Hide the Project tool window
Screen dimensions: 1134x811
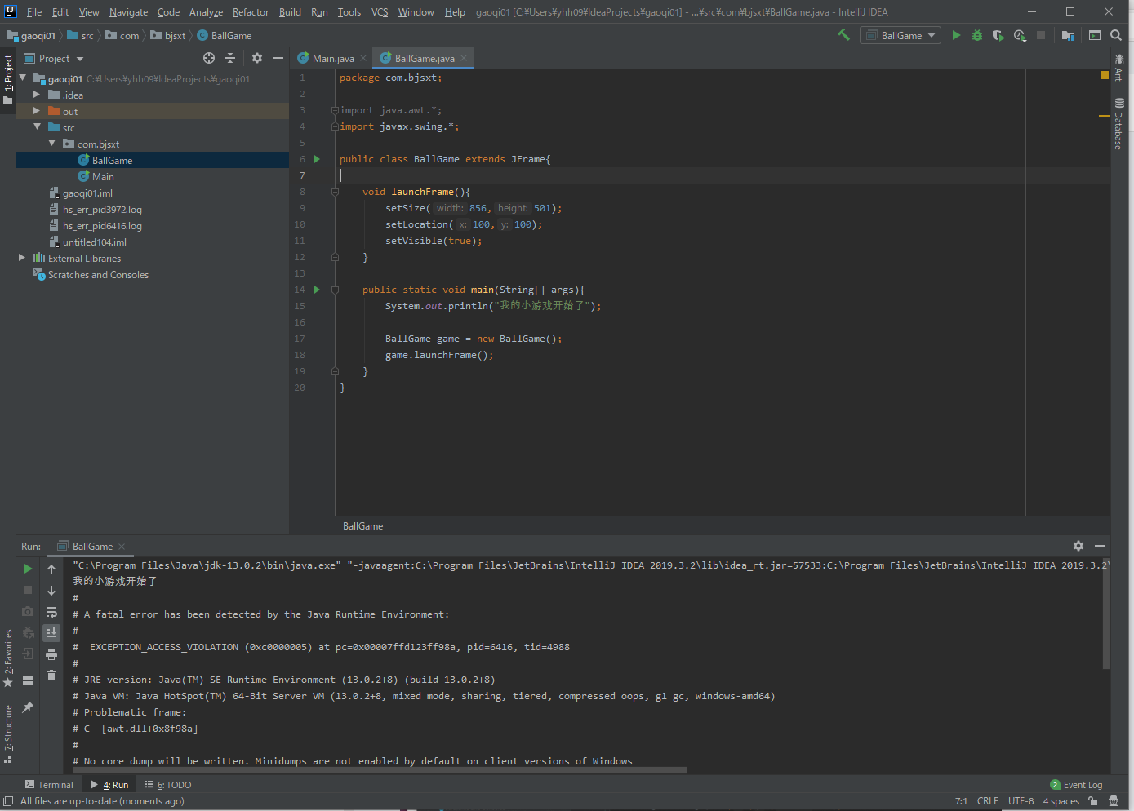(278, 58)
